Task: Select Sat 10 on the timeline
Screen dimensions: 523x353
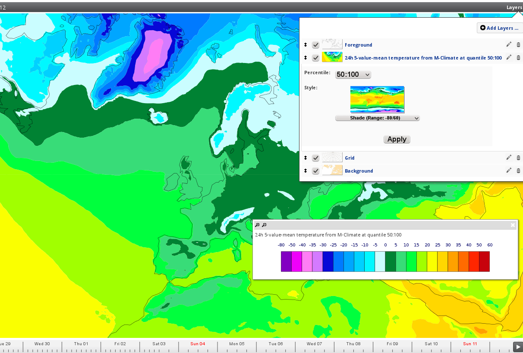Action: (x=431, y=344)
